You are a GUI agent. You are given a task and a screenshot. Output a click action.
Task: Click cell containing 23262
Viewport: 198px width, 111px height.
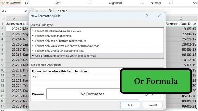point(14,29)
